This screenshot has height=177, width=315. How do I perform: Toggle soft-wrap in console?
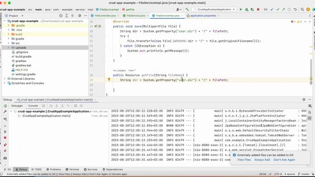tap(310, 113)
